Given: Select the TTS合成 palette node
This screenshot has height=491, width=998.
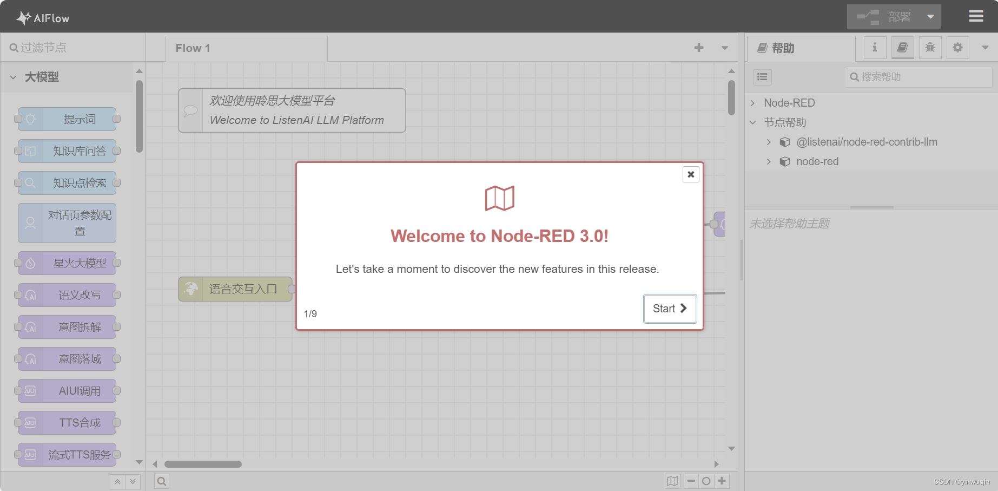Looking at the screenshot, I should pyautogui.click(x=67, y=423).
